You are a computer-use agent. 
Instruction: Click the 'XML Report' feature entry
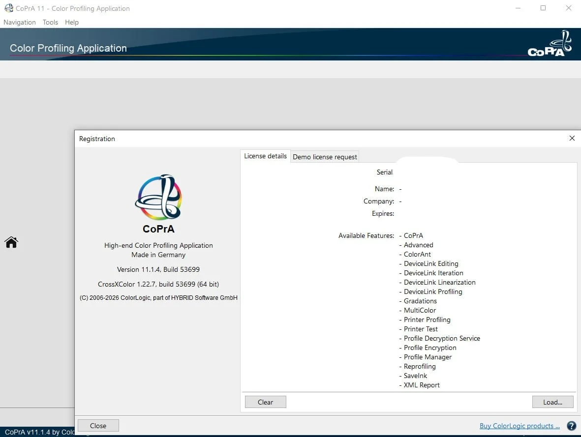tap(422, 385)
